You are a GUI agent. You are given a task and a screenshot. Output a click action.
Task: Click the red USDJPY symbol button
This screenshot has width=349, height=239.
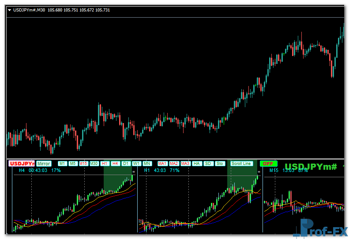coord(22,164)
